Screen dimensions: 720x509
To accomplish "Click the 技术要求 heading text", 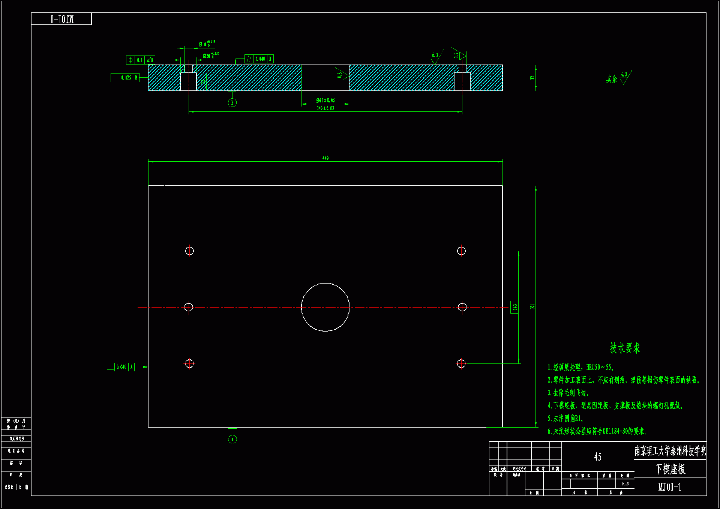I will 624,348.
